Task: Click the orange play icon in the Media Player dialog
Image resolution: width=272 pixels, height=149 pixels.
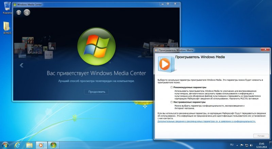Action: point(164,64)
